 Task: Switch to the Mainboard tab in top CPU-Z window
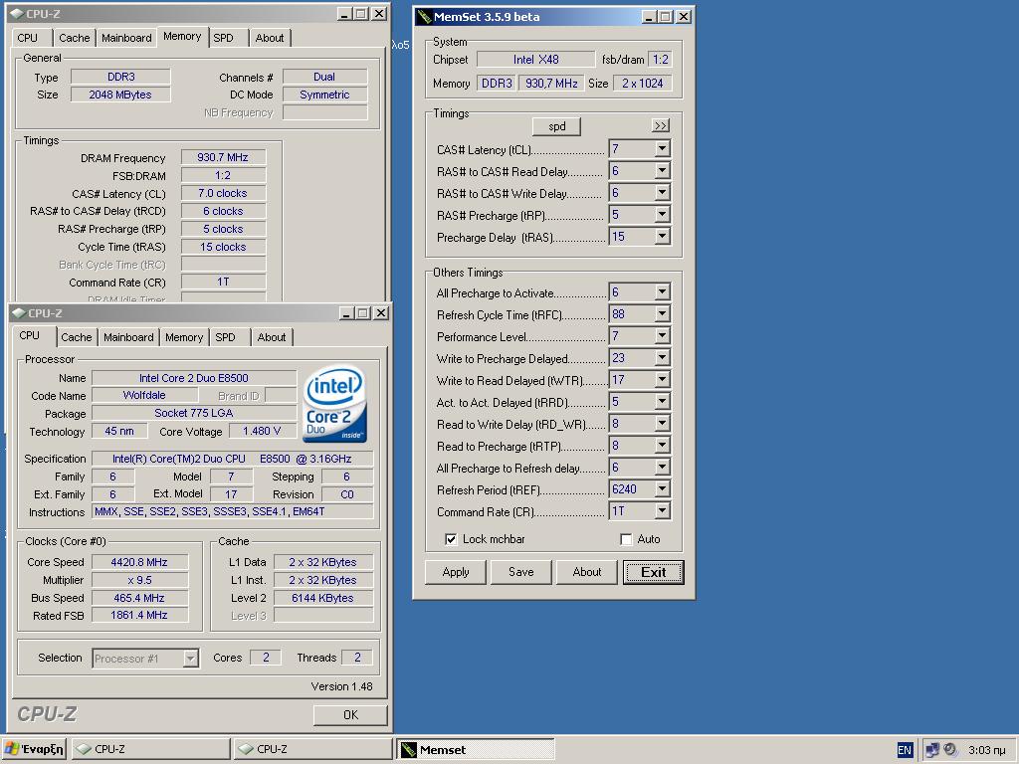[x=126, y=39]
